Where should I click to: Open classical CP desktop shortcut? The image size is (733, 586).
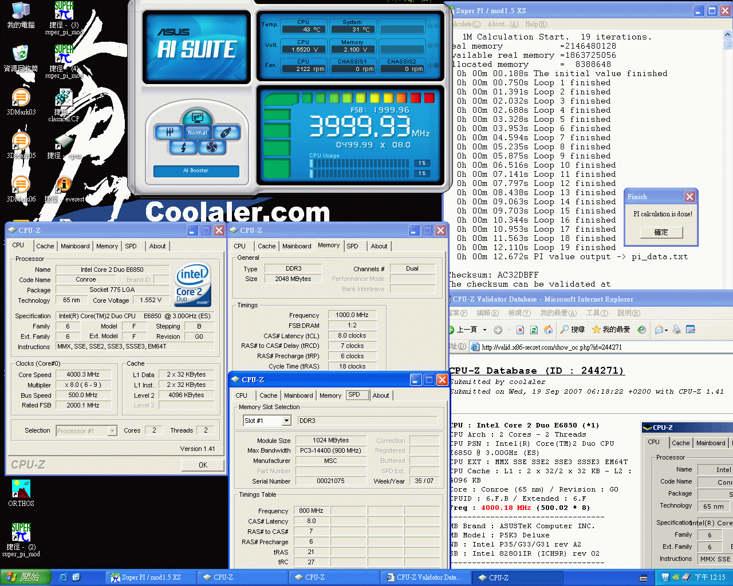click(x=64, y=106)
